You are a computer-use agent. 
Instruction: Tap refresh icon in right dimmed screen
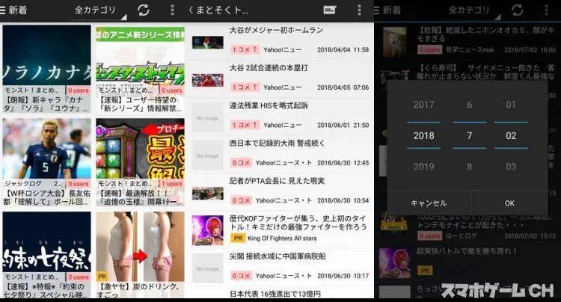pos(518,10)
